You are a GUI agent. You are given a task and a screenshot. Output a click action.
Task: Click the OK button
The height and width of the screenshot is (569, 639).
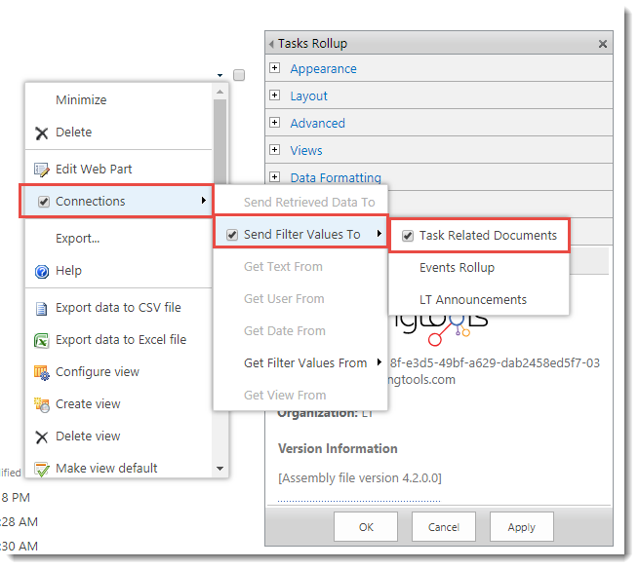point(366,527)
